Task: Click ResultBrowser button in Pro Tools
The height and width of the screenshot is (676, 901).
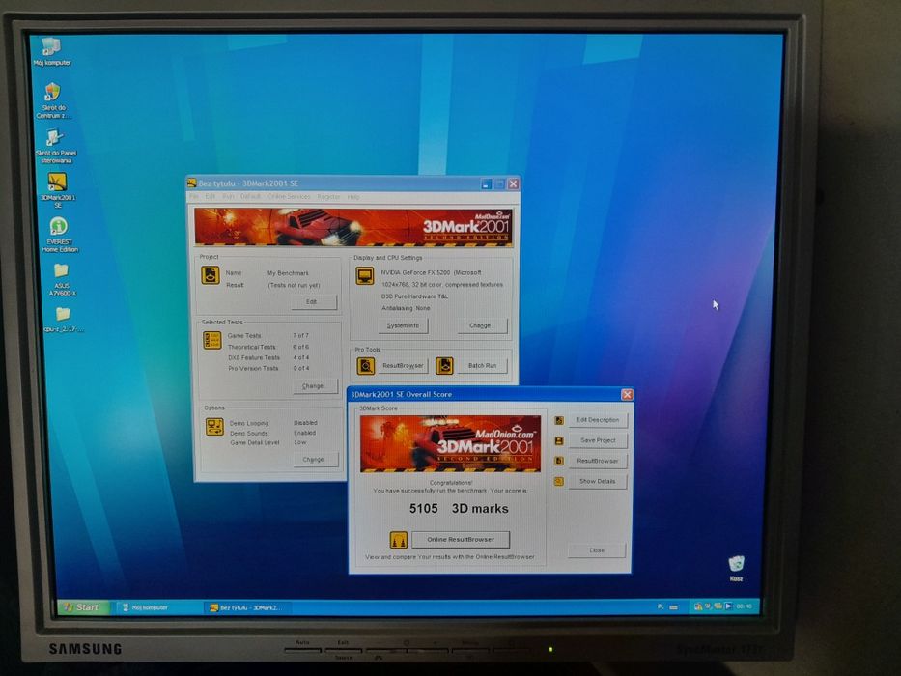Action: pyautogui.click(x=403, y=366)
